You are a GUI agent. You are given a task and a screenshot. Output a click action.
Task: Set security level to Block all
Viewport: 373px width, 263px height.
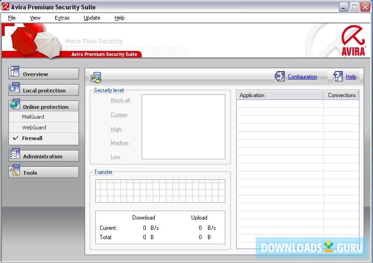(121, 100)
